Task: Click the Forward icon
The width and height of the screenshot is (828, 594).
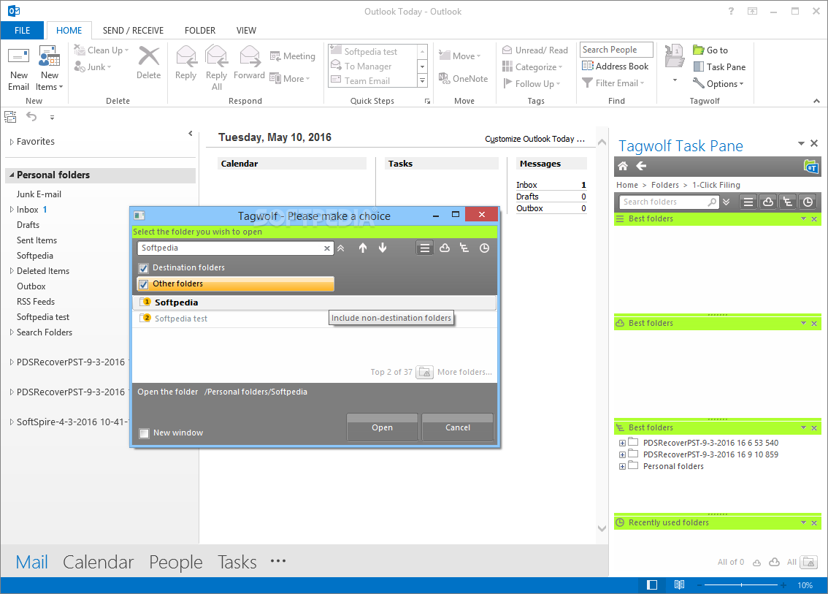Action: point(249,57)
